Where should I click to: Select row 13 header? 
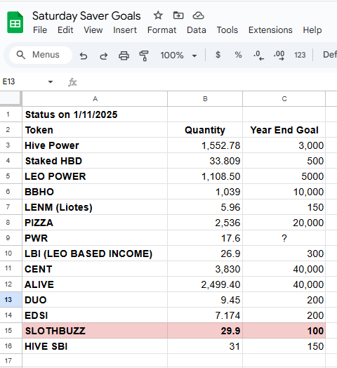11,300
